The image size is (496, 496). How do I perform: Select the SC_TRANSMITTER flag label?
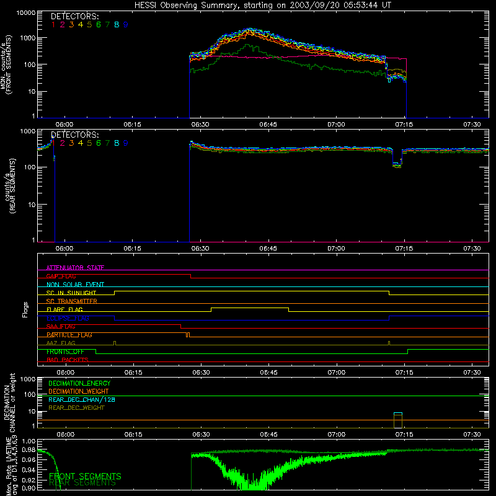click(71, 301)
